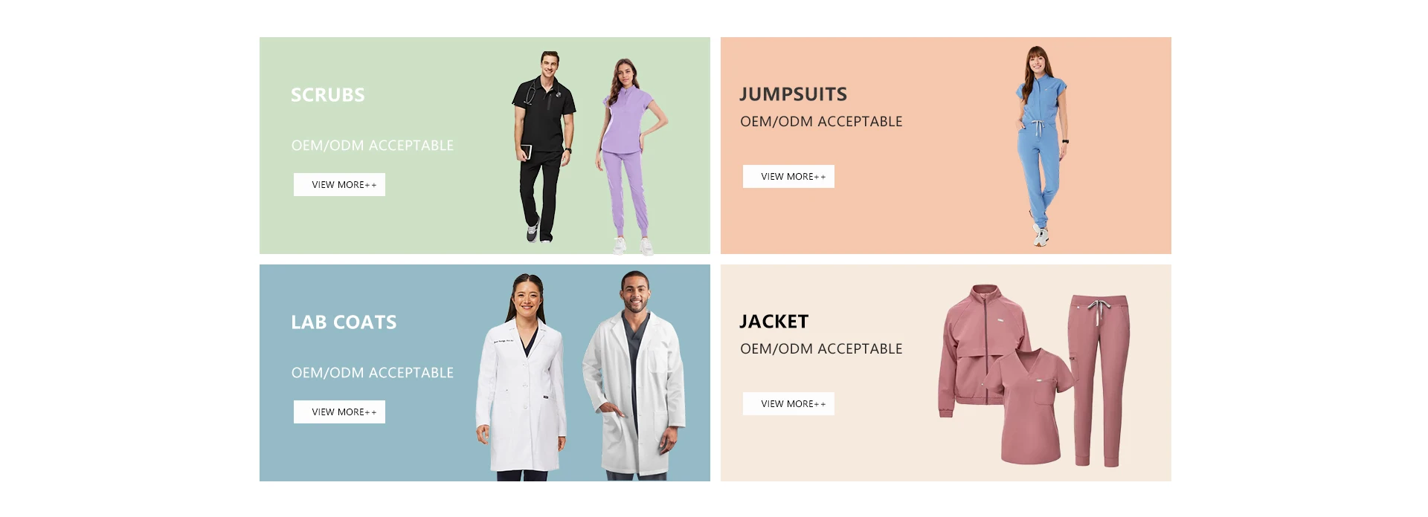The width and height of the screenshot is (1428, 517).
Task: Click OEM/ODM ACCEPTABLE text in Jacket banner
Action: pos(821,349)
